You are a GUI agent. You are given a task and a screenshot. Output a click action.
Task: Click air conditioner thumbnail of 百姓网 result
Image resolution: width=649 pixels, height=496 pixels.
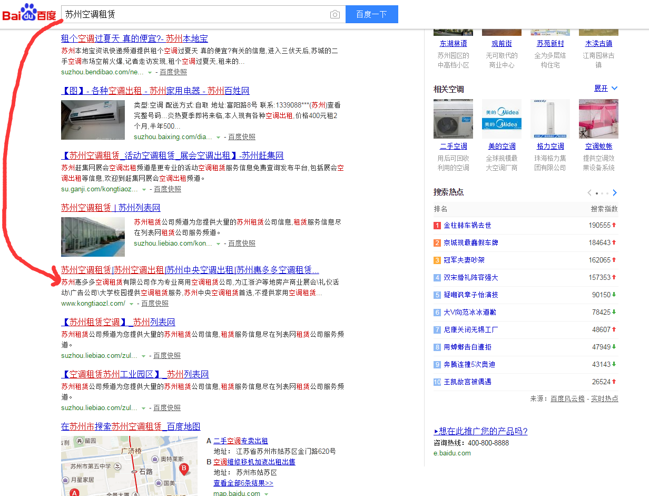point(93,120)
